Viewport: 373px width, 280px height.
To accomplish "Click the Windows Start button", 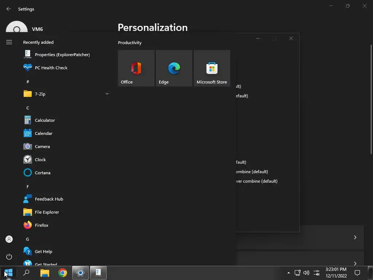I will pos(8,273).
